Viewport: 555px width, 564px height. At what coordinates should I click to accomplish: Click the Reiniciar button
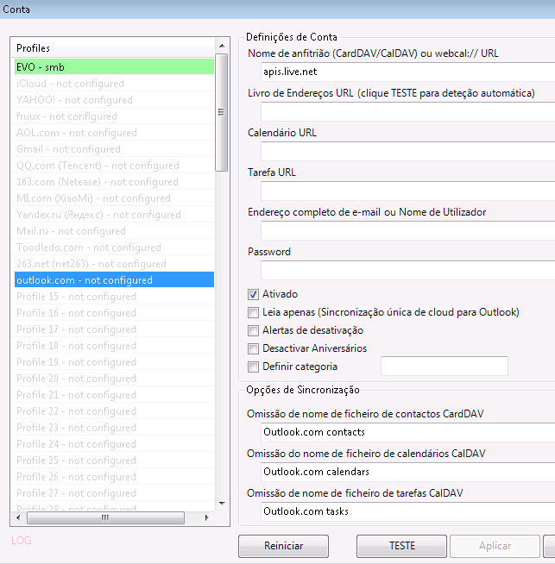[284, 546]
